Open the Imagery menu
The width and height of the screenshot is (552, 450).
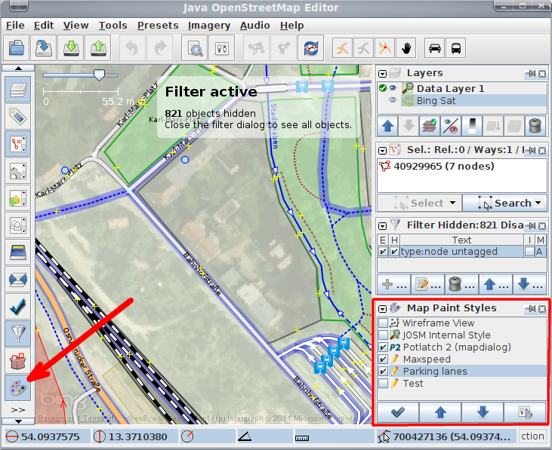(x=209, y=25)
